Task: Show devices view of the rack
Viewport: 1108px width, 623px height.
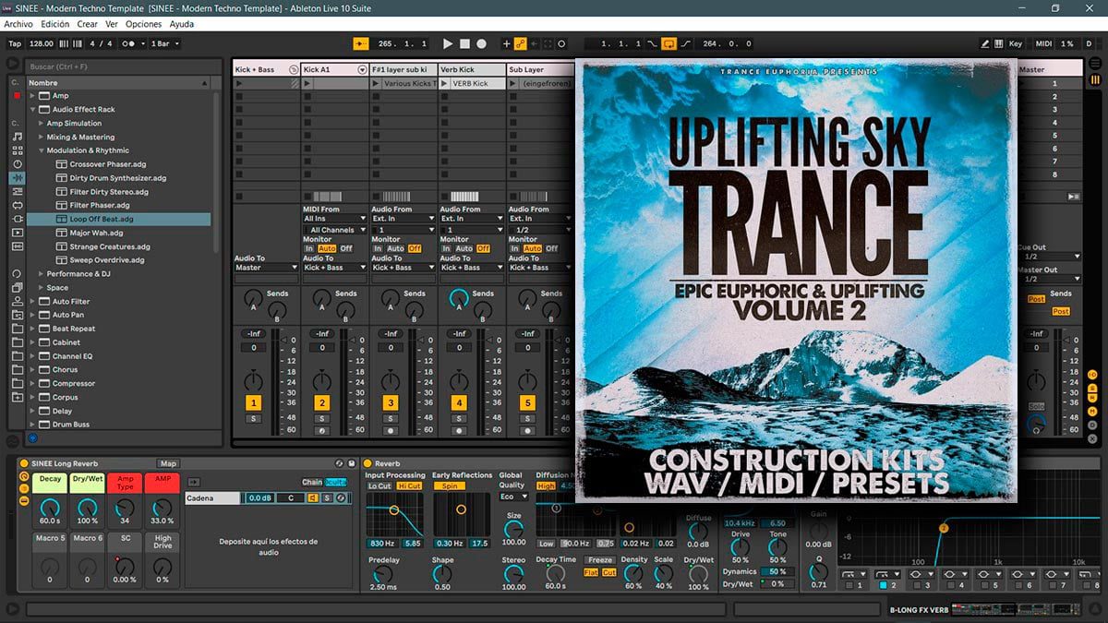Action: click(x=24, y=500)
